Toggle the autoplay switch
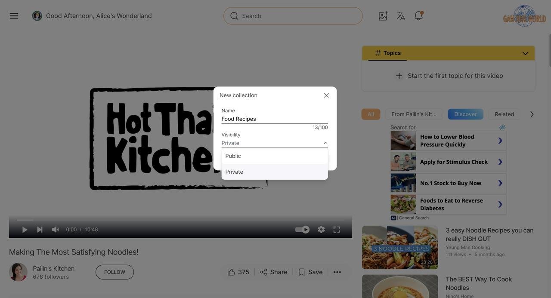 point(302,230)
